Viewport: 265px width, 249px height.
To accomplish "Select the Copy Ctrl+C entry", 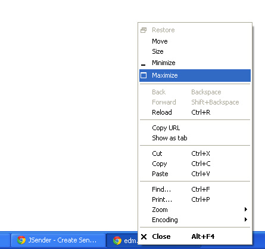I will (x=195, y=164).
